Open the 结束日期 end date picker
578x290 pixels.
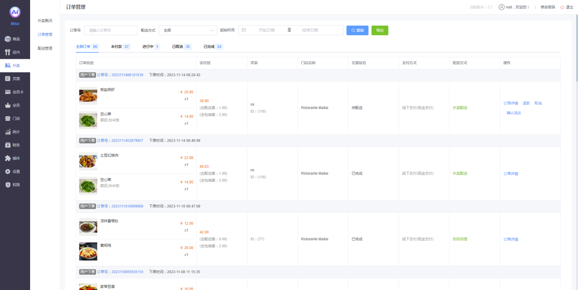tap(310, 30)
